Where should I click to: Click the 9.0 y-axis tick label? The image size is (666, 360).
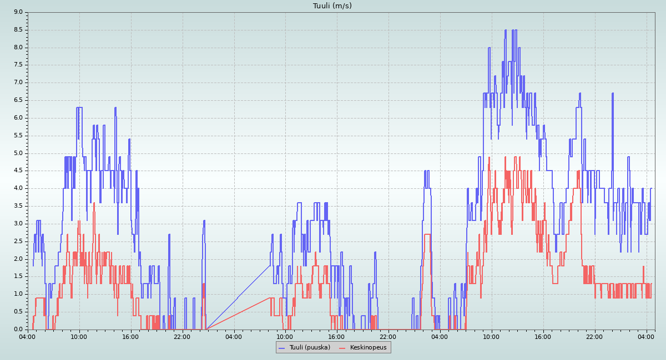18,12
